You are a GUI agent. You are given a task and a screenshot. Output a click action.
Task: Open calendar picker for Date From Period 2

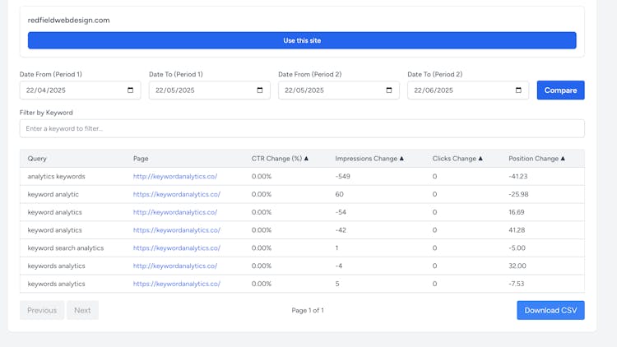pyautogui.click(x=389, y=90)
